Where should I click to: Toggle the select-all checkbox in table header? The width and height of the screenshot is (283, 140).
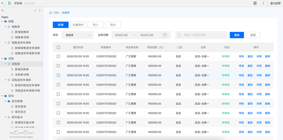pyautogui.click(x=58, y=47)
